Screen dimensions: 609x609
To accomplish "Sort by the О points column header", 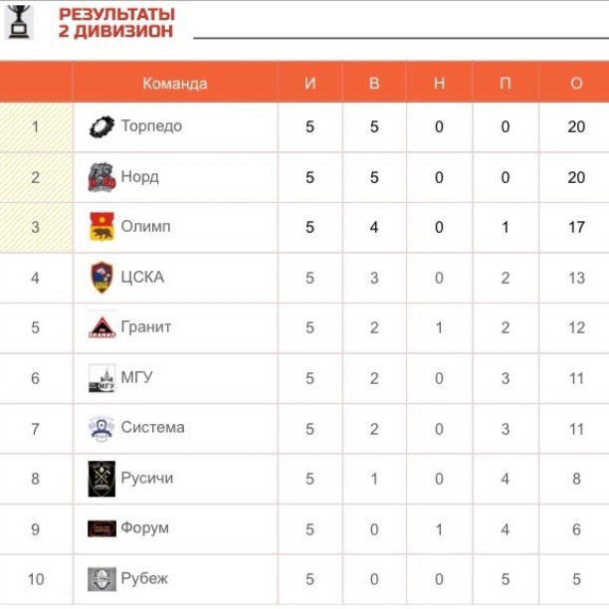I will coord(576,84).
